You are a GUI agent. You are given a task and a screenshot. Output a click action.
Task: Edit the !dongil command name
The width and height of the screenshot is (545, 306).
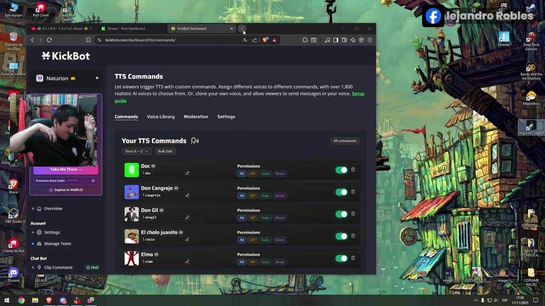click(187, 217)
